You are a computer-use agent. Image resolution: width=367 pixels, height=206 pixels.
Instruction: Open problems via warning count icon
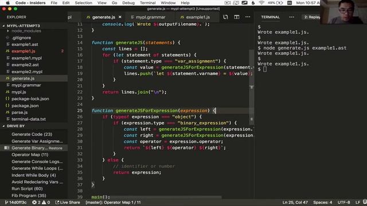(46, 202)
